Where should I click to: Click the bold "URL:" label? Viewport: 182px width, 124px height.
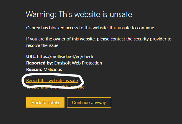[x=31, y=56]
